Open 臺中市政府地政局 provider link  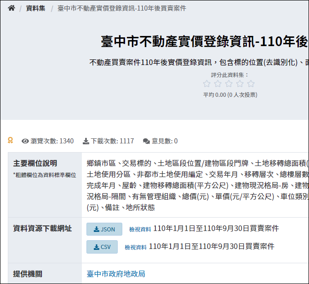tap(116, 274)
